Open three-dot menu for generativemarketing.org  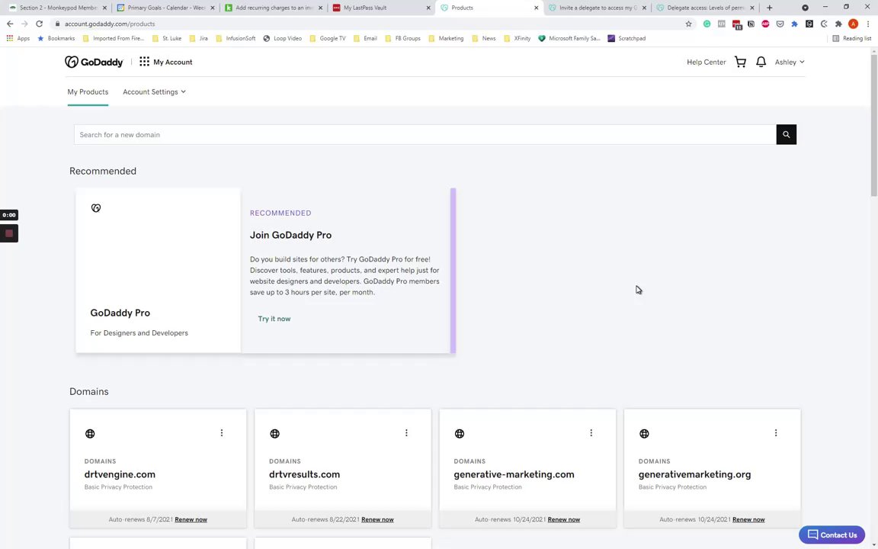coord(776,433)
